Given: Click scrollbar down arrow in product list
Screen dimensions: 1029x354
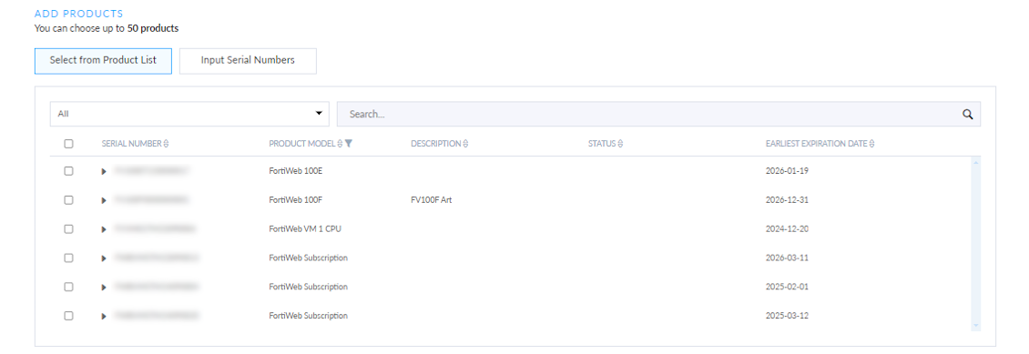Looking at the screenshot, I should coord(975,325).
